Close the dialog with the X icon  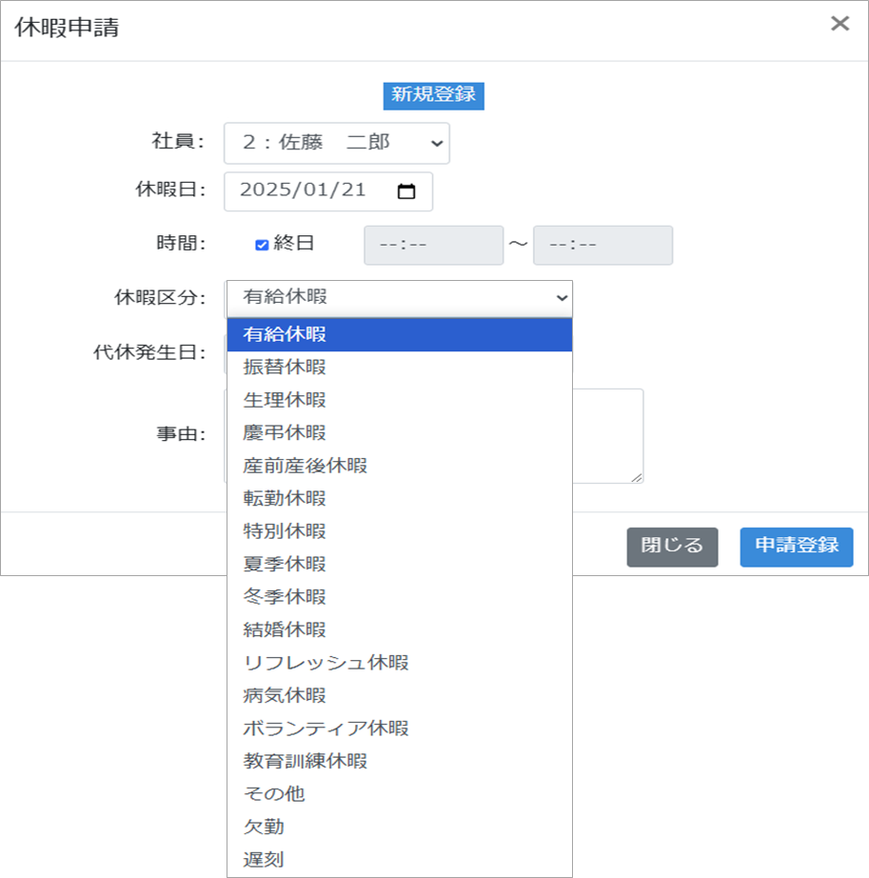coord(839,25)
